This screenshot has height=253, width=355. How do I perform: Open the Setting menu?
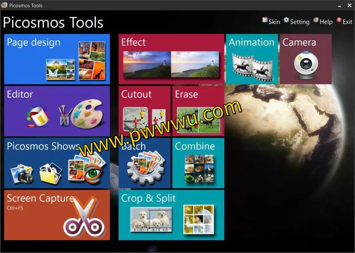296,21
